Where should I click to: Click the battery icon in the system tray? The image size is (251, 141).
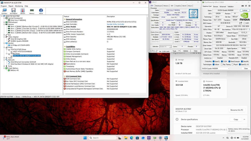coord(238,138)
